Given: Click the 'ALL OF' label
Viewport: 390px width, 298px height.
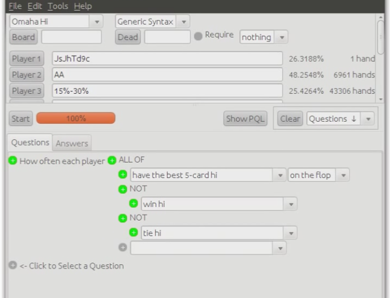Looking at the screenshot, I should click(x=131, y=160).
